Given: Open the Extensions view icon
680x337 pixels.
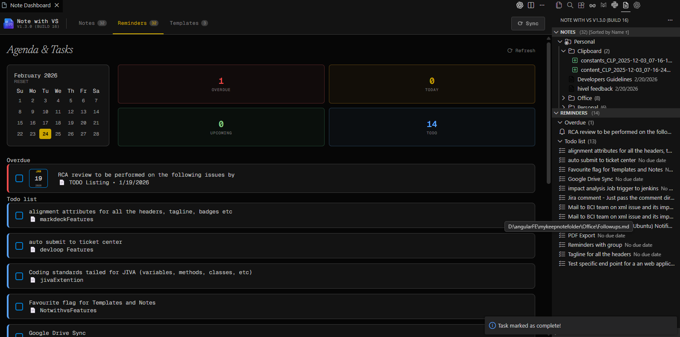Looking at the screenshot, I should [581, 5].
